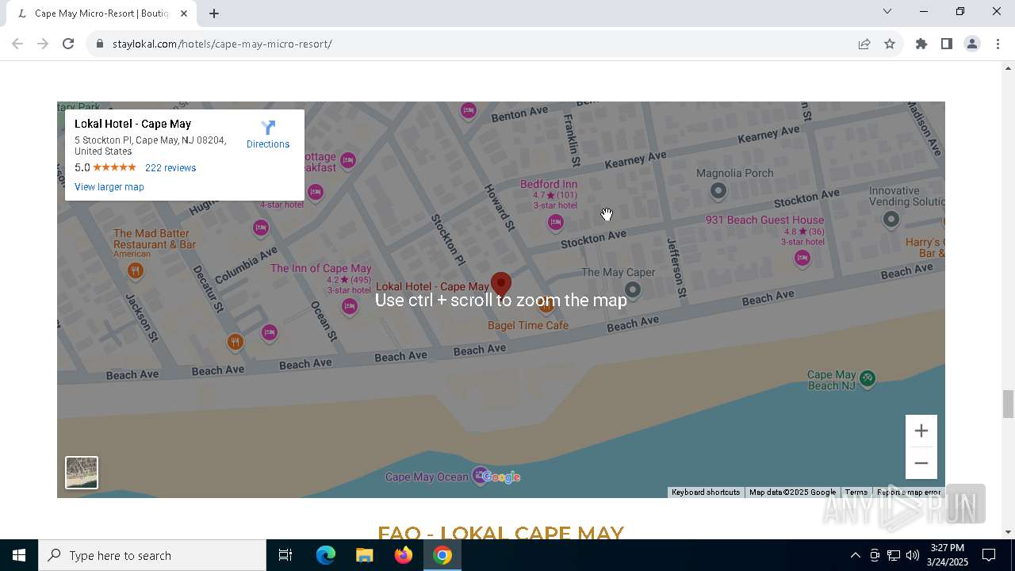Switch to satellite view thumbnail

click(x=82, y=473)
